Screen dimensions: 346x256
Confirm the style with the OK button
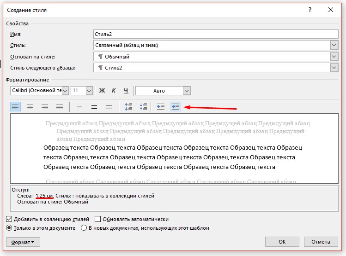click(x=282, y=242)
